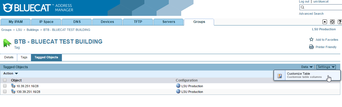Click the Customize Table menu icon

tap(279, 76)
